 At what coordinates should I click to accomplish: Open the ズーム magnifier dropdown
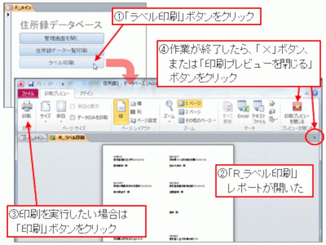click(169, 111)
